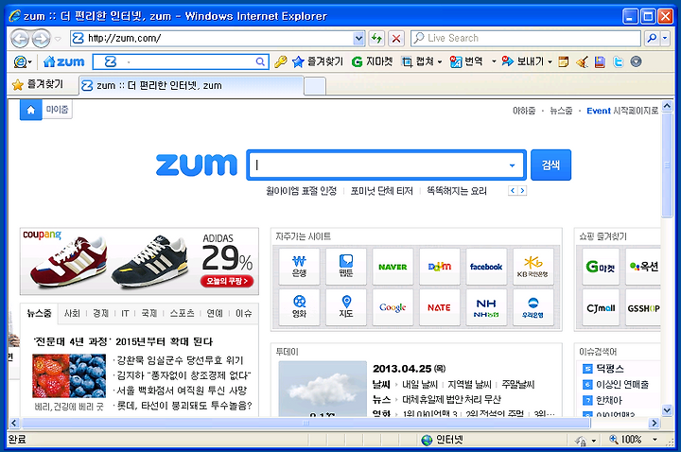Open the facebook site shortcut
Screen dimensions: 681x452
pos(486,267)
